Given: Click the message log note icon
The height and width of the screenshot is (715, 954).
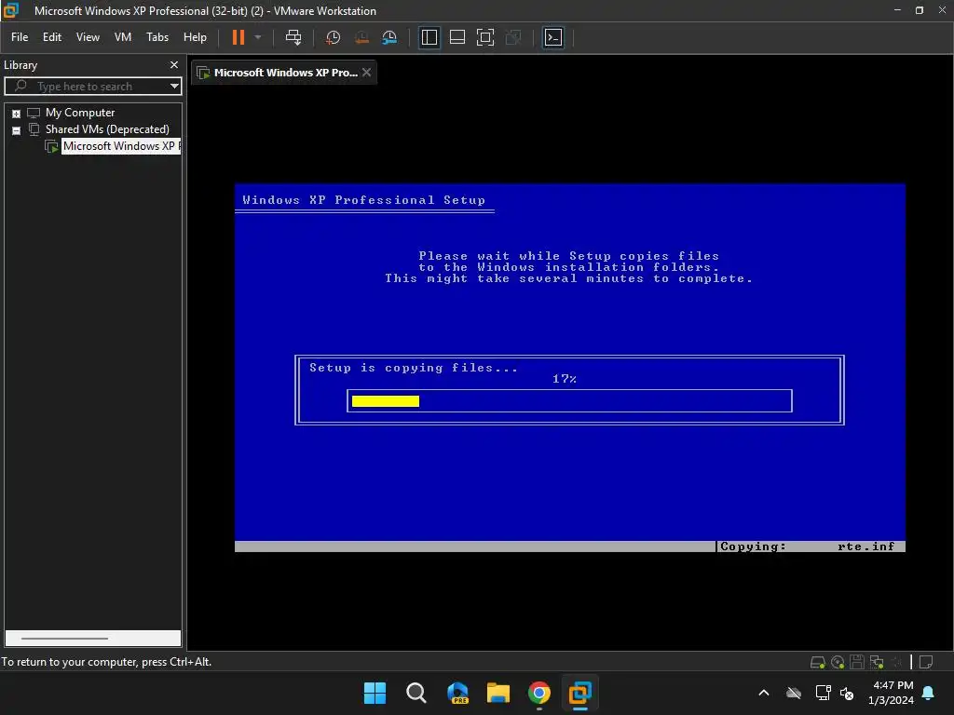Looking at the screenshot, I should pyautogui.click(x=926, y=662).
